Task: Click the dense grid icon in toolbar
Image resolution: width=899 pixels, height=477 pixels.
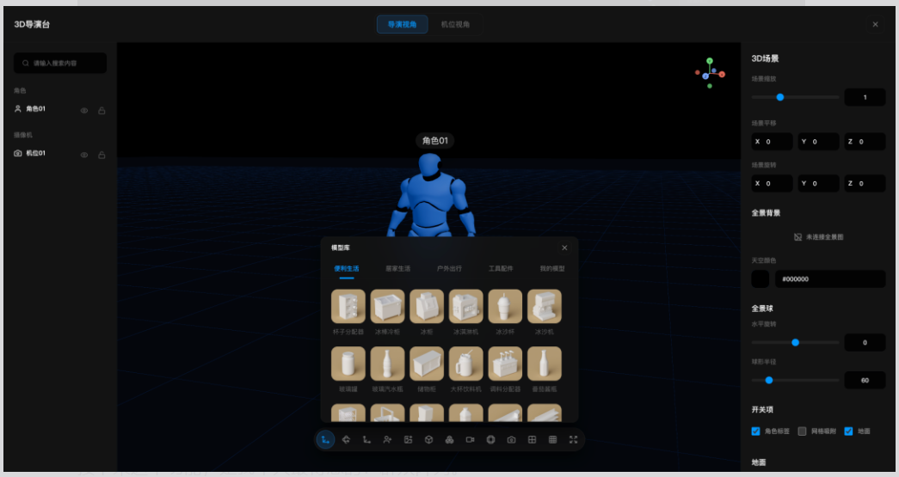Action: point(552,440)
